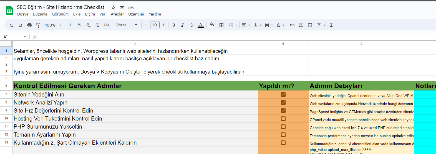Open name box dropdown arrow
This screenshot has width=436, height=154.
(25, 36)
